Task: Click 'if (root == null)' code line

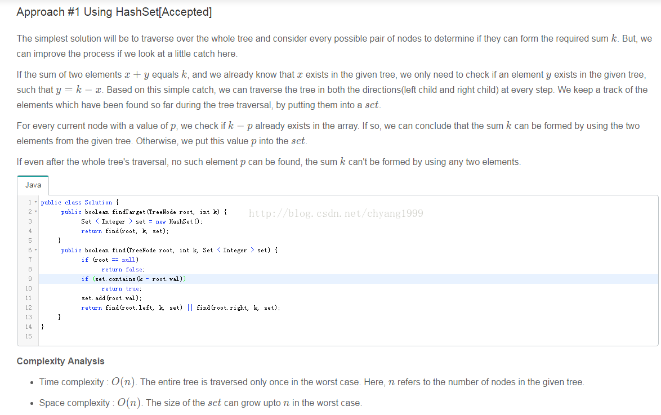Action: (110, 260)
